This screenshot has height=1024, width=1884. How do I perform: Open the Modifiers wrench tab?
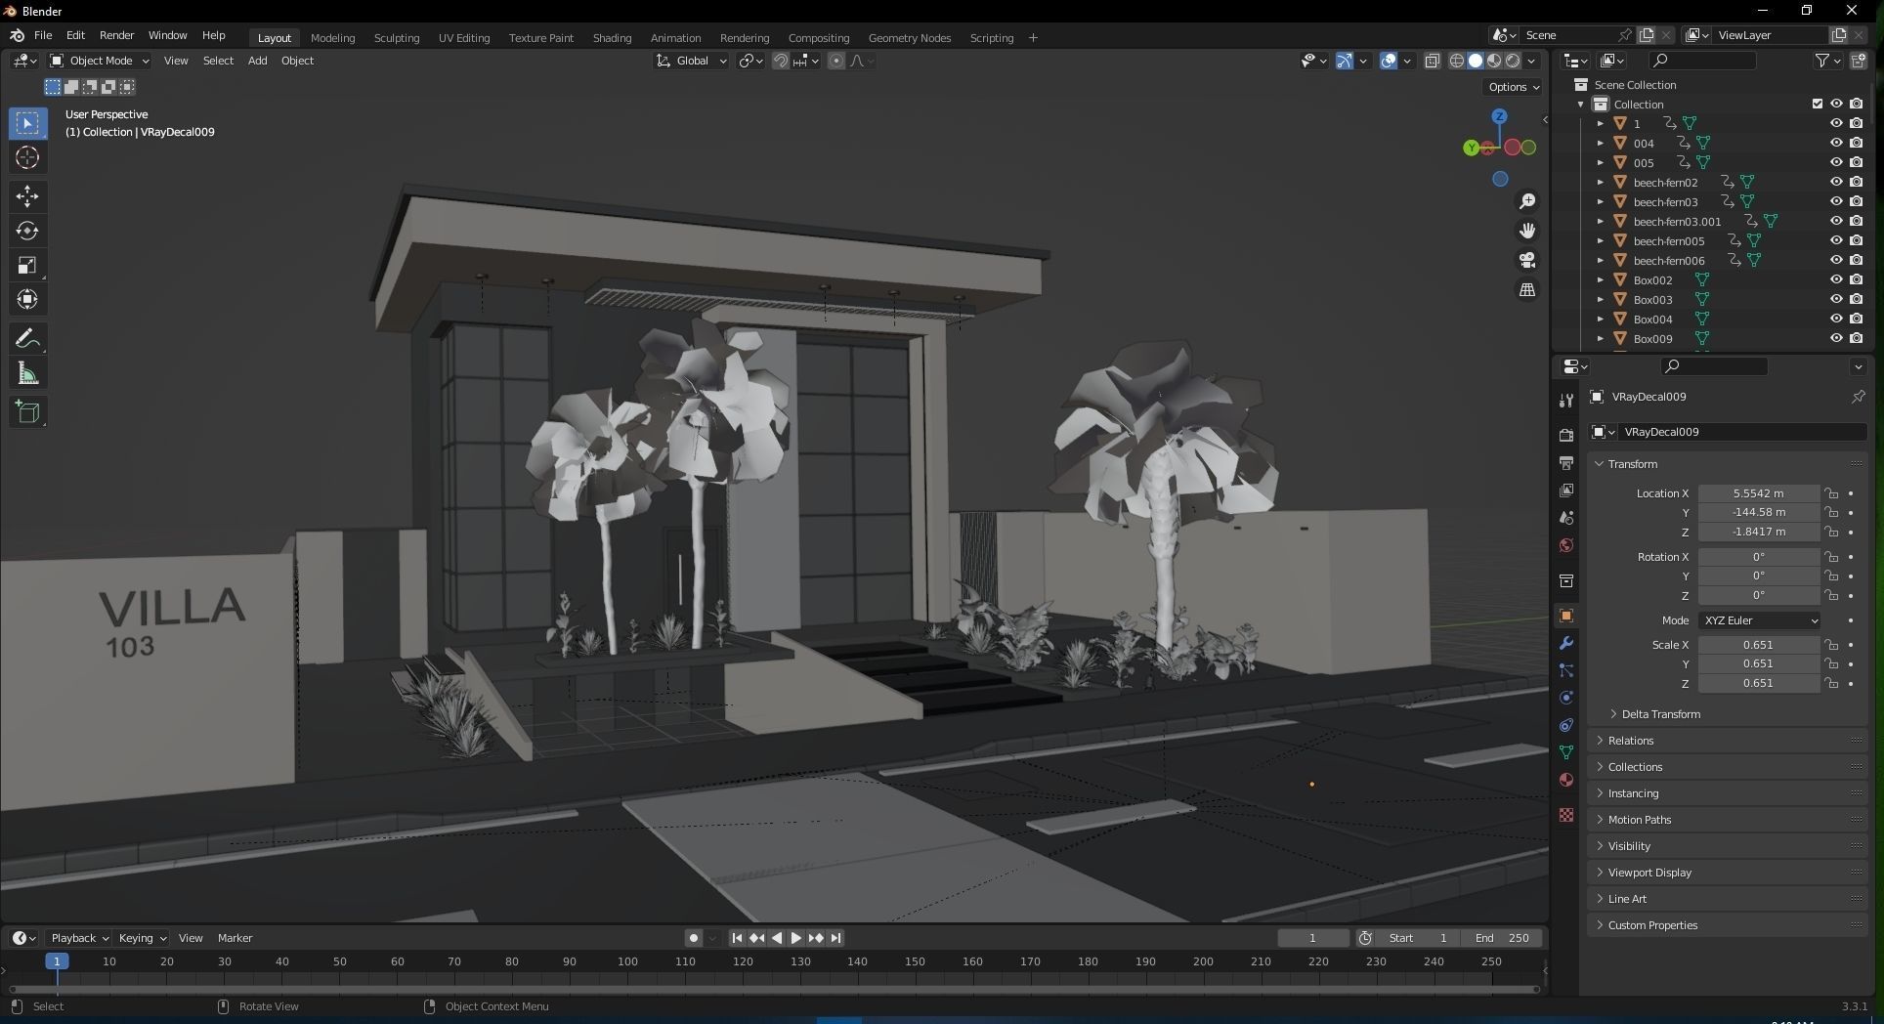tap(1566, 643)
